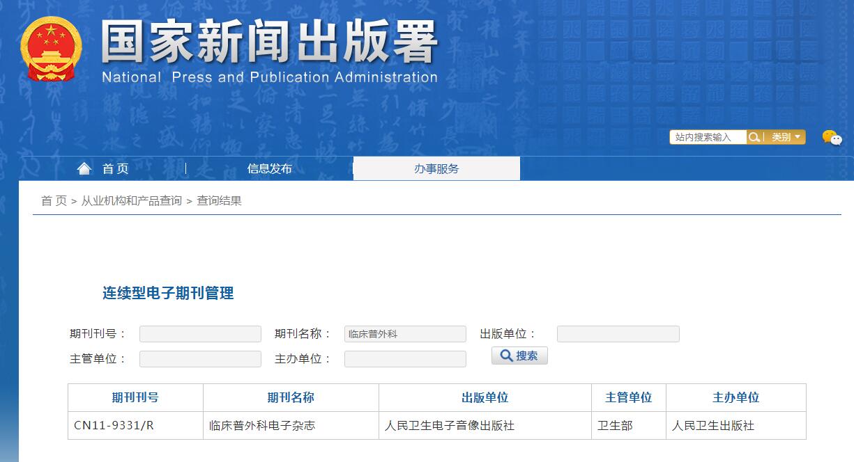
Task: Click the national emblem logo
Action: click(49, 50)
